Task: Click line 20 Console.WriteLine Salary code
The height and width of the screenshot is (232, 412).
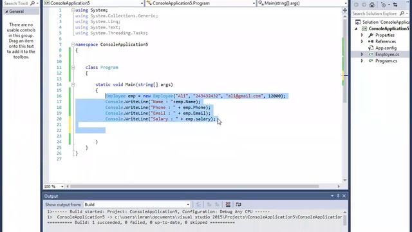Action: pos(160,119)
